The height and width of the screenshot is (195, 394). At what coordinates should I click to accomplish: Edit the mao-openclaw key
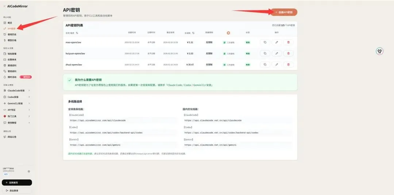tap(277, 42)
